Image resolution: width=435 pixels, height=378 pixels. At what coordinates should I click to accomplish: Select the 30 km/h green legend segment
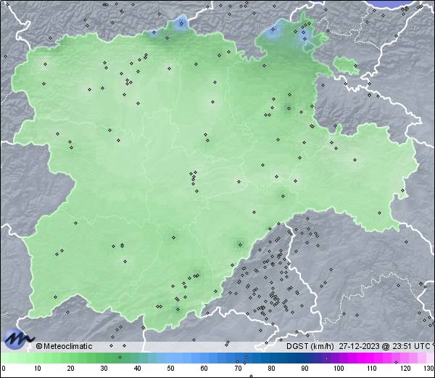[x=104, y=358]
